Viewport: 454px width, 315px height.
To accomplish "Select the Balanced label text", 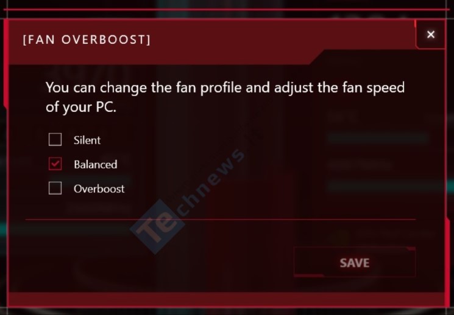I will click(x=96, y=164).
